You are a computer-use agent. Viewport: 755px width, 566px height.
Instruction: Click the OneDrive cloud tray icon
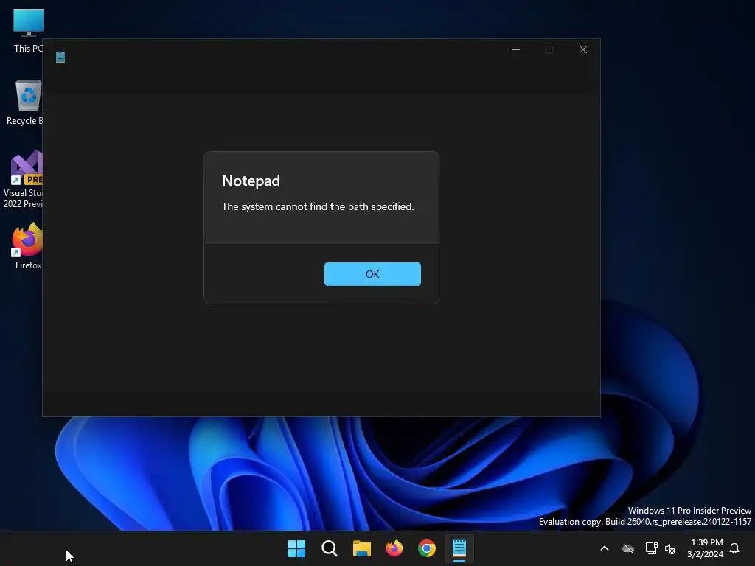[628, 548]
